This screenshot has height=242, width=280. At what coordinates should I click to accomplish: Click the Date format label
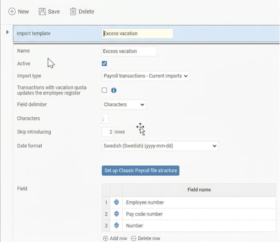(x=30, y=146)
